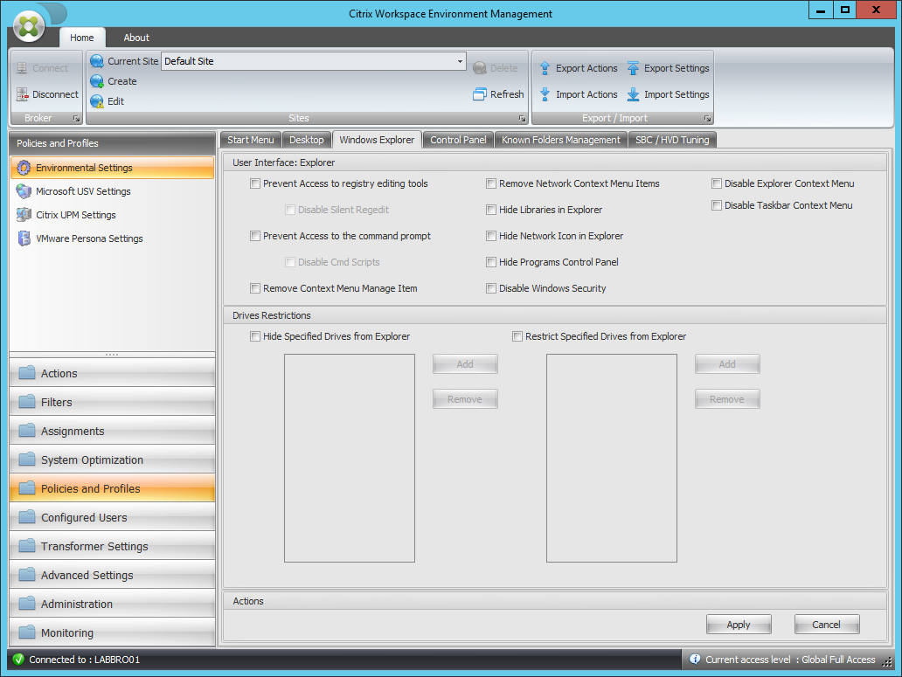
Task: Open the Current Site dropdown
Action: pyautogui.click(x=459, y=61)
